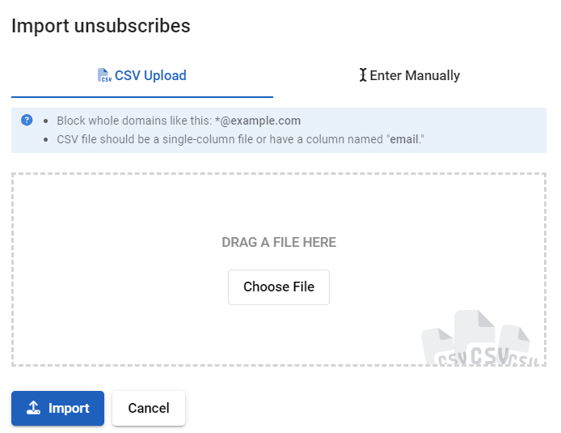Click the DRAG A FILE HERE label
The height and width of the screenshot is (433, 561).
tap(279, 242)
